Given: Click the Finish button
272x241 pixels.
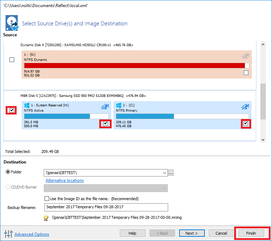Looking at the screenshot, I should pos(251,233).
